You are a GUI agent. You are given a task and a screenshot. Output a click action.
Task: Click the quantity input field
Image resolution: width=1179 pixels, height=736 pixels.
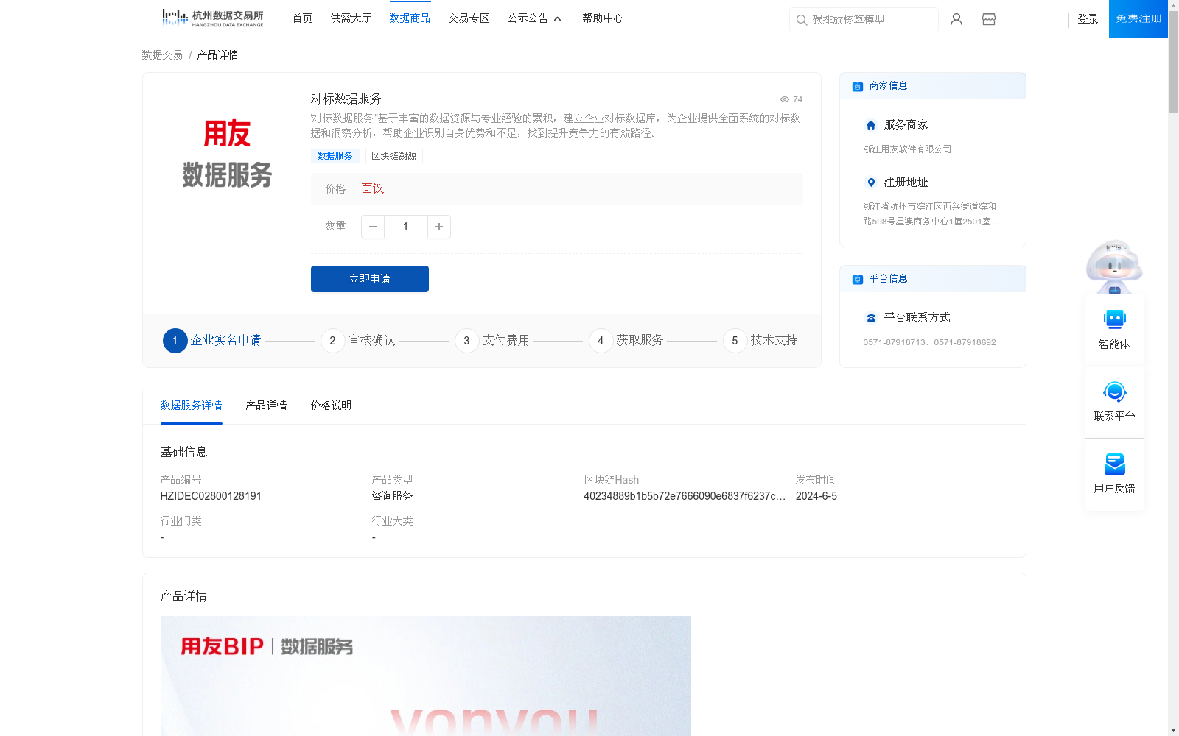click(x=406, y=227)
